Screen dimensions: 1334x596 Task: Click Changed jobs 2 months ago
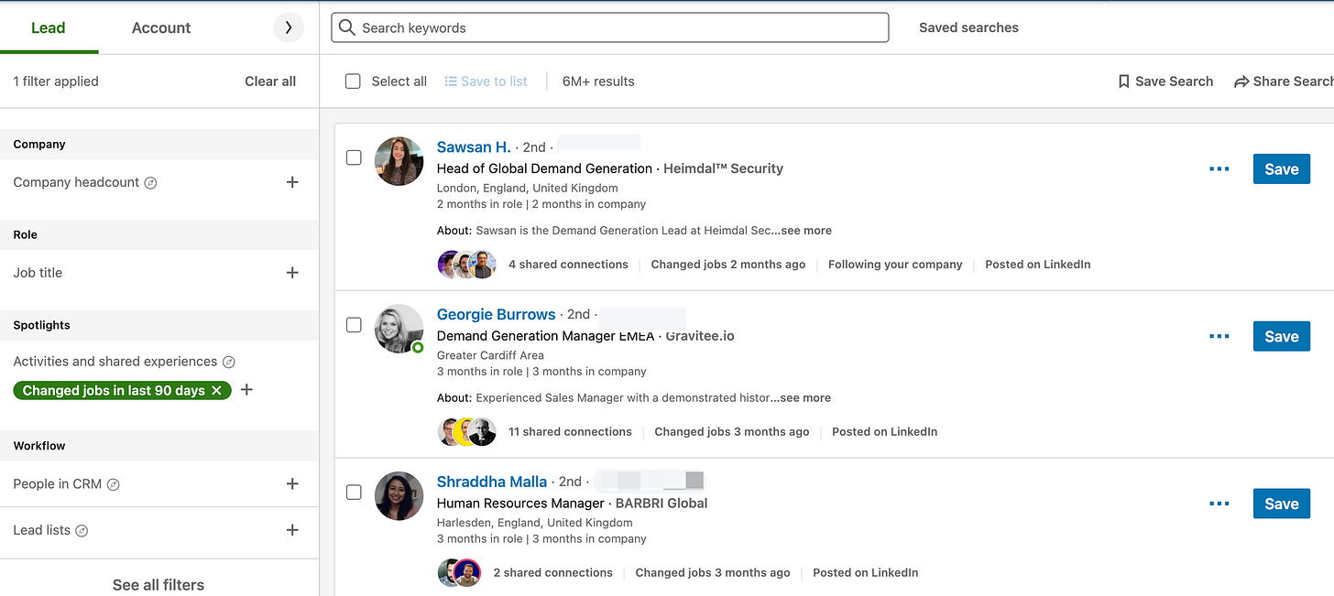tap(728, 265)
